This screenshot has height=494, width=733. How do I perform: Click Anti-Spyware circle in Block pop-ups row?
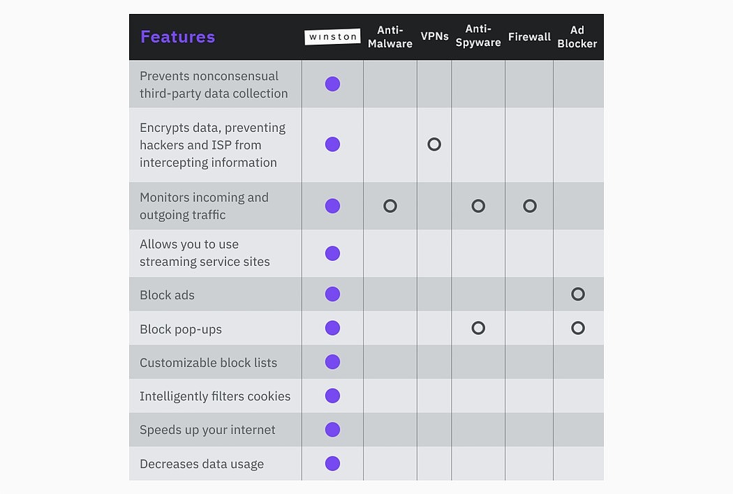tap(478, 328)
